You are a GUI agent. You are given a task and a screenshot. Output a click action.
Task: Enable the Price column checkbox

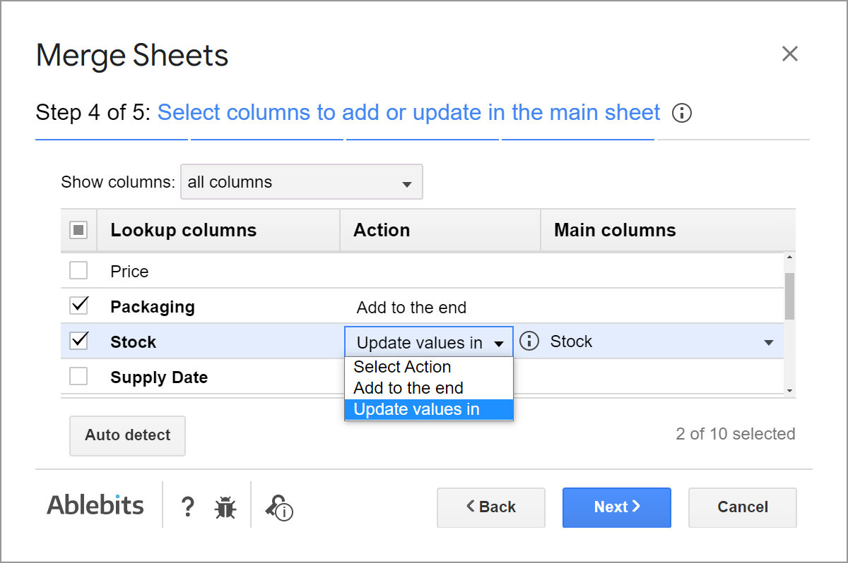click(78, 270)
